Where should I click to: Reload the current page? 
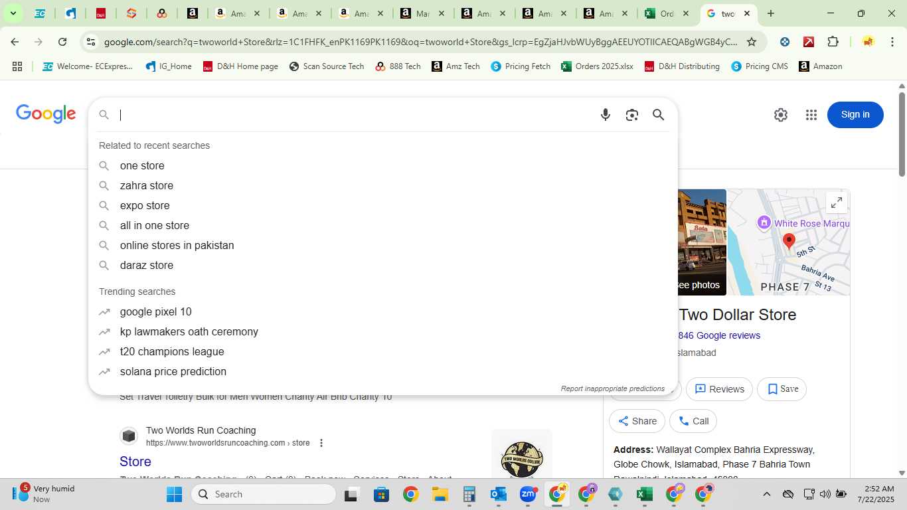click(62, 42)
